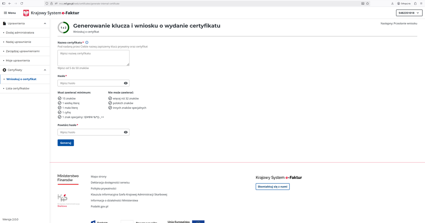Collapse the Uprawnienia sidebar section
This screenshot has width=425, height=223.
(45, 24)
